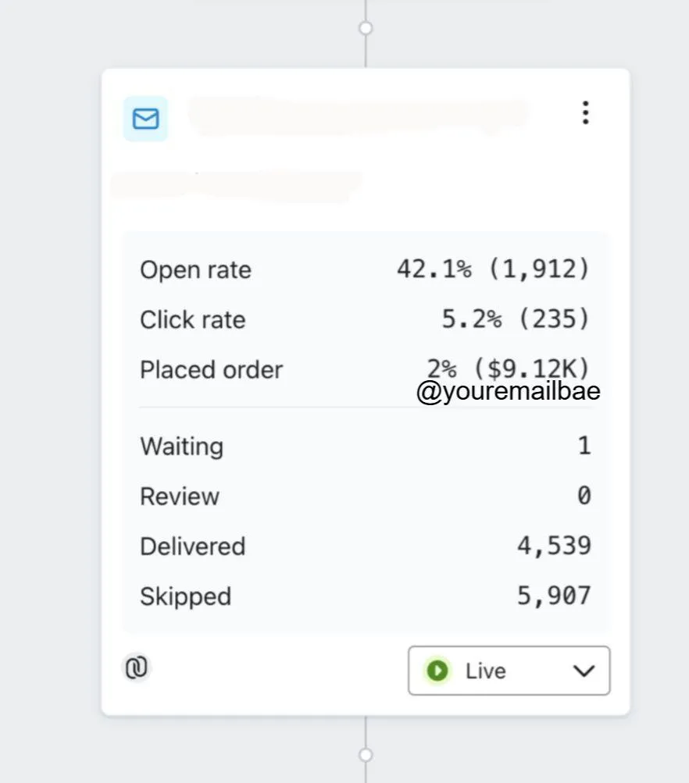Click the @youremailbae watermark text
The width and height of the screenshot is (689, 783).
coord(508,391)
